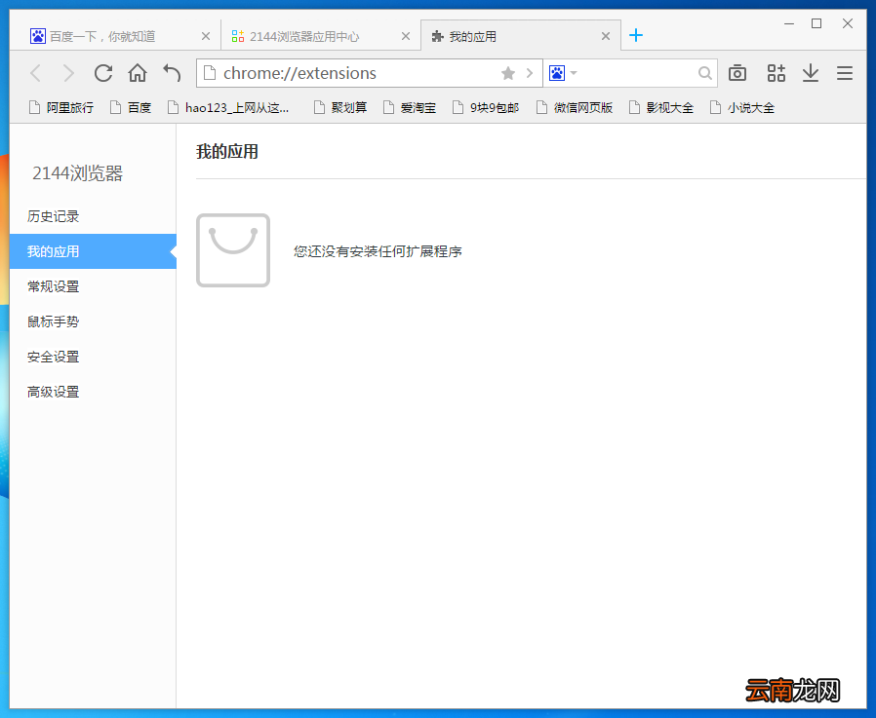Close the 百度一下 tab

point(206,36)
